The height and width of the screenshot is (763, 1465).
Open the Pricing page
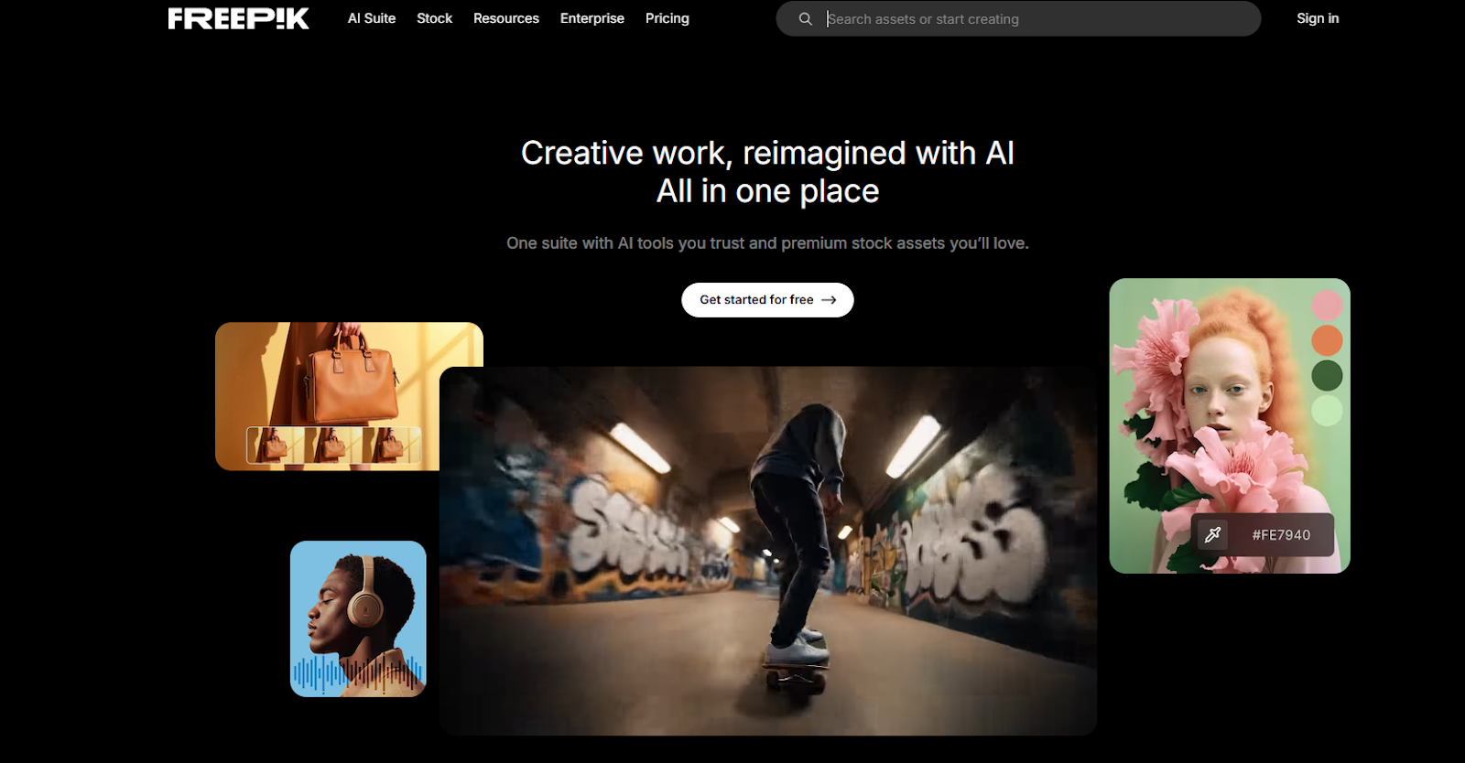click(x=667, y=18)
